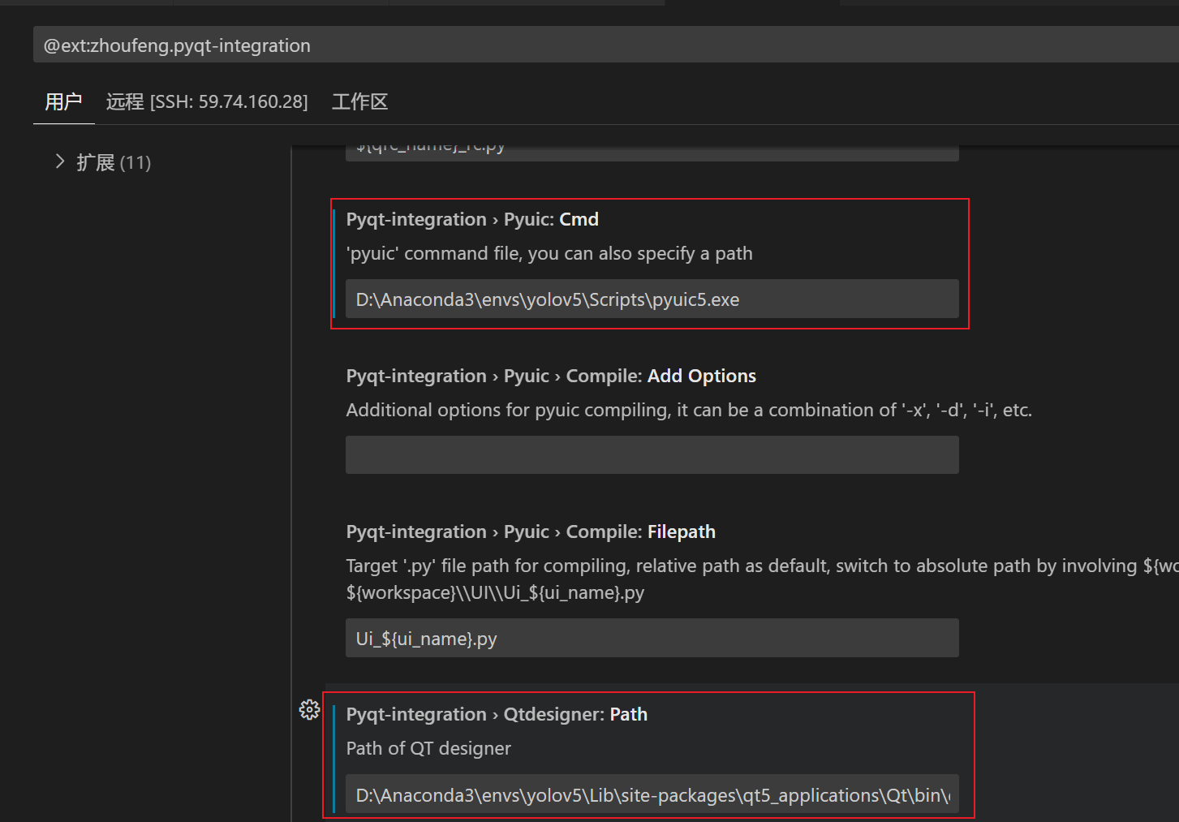Edit the Qtdesigner Path input field
Screen dimensions: 1179x822
652,794
